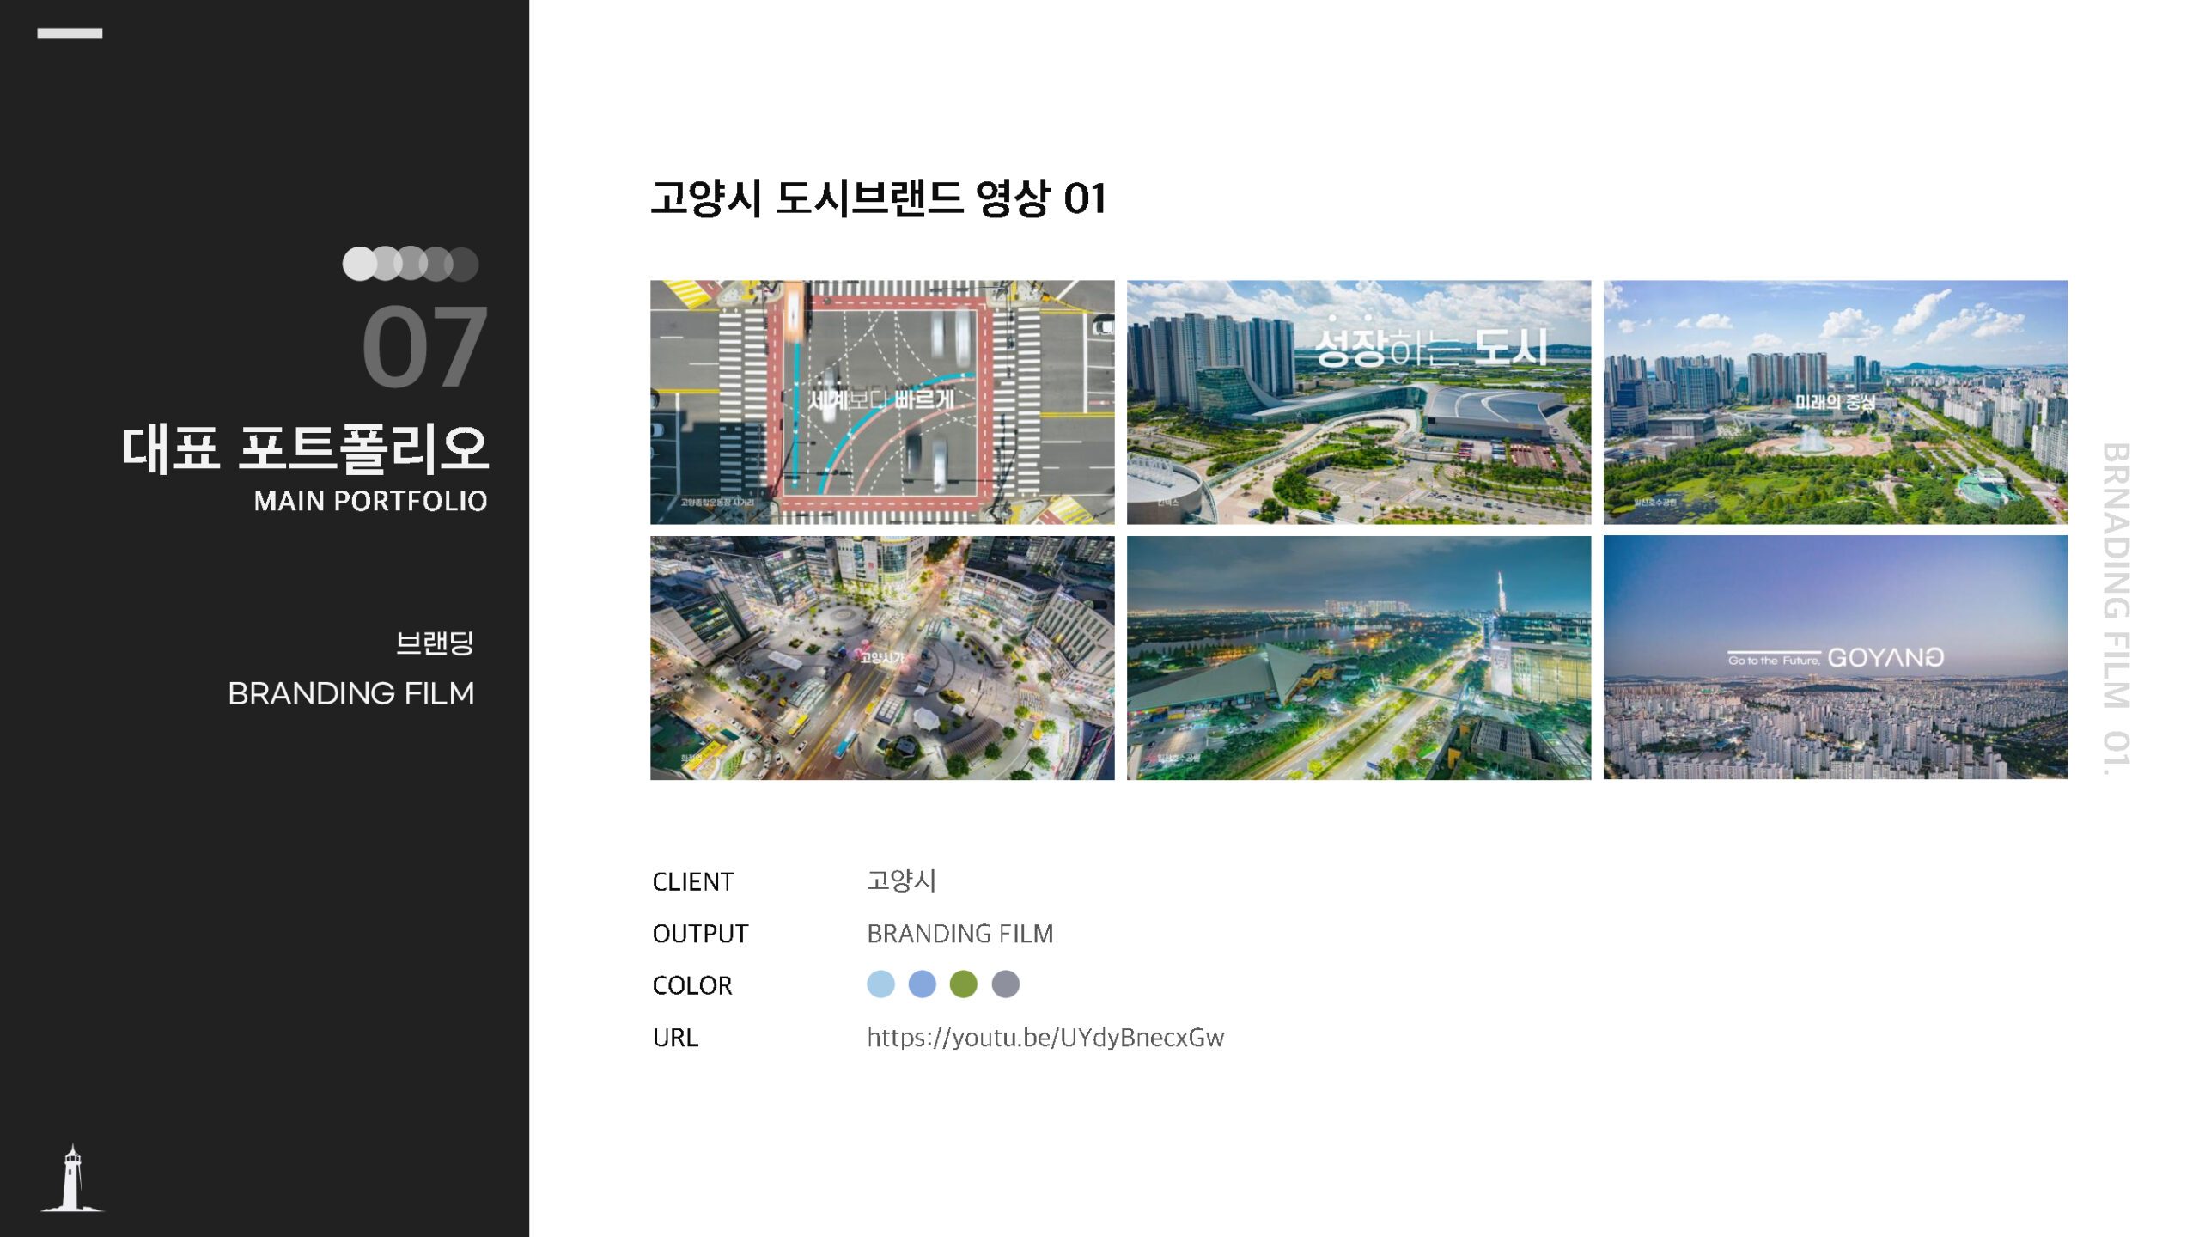Open the intersection crosswalk aerial thumbnail

coord(882,402)
